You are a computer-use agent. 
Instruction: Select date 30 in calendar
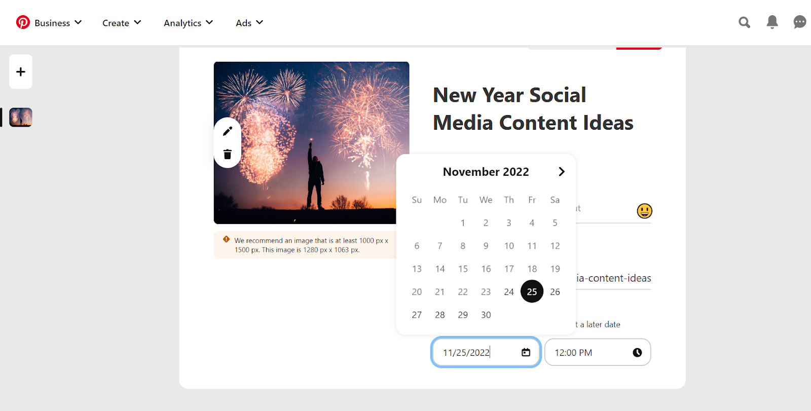click(x=486, y=315)
